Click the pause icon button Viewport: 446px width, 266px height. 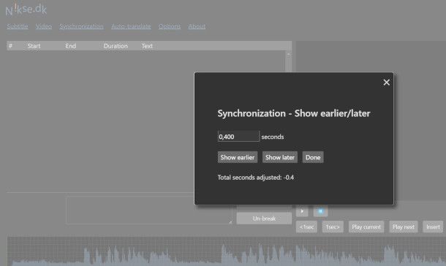click(320, 211)
